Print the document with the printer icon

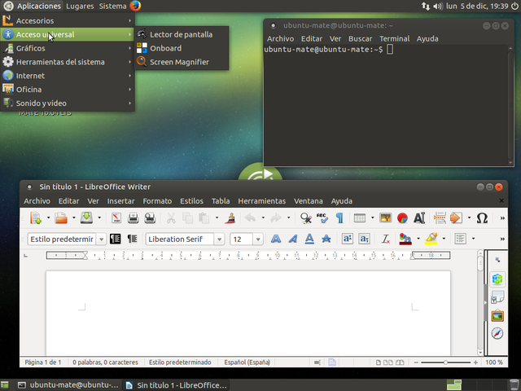coord(134,218)
